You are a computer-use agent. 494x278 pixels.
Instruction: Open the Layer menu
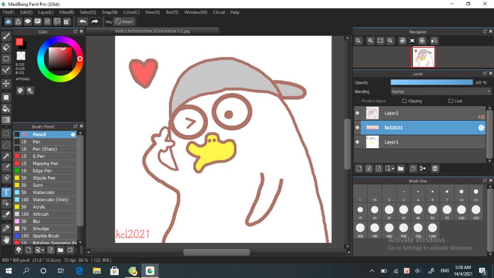coord(46,12)
